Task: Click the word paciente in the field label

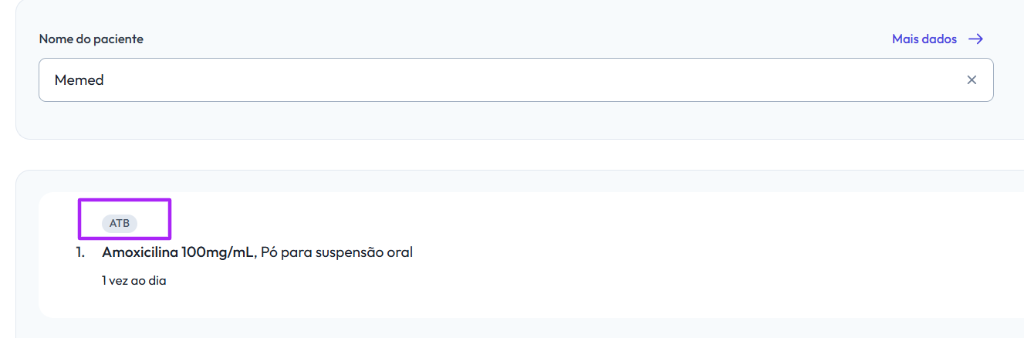Action: (119, 39)
